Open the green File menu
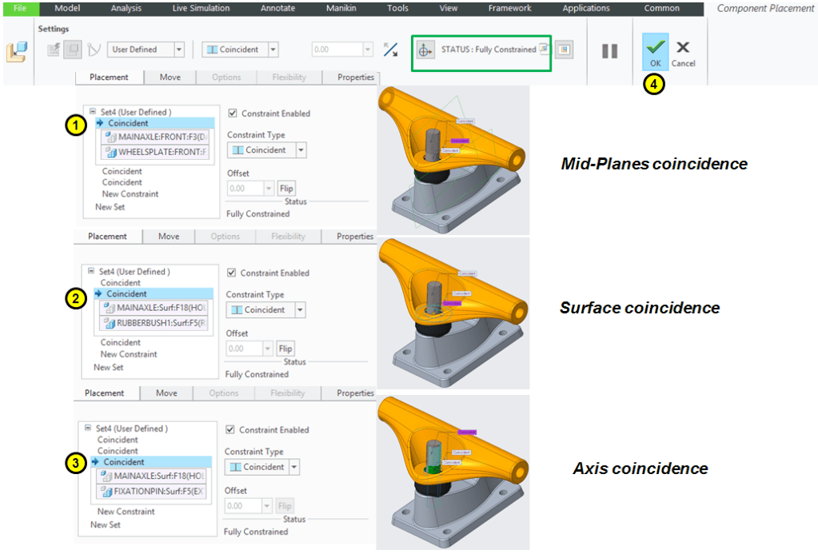Image resolution: width=818 pixels, height=554 pixels. coord(20,8)
